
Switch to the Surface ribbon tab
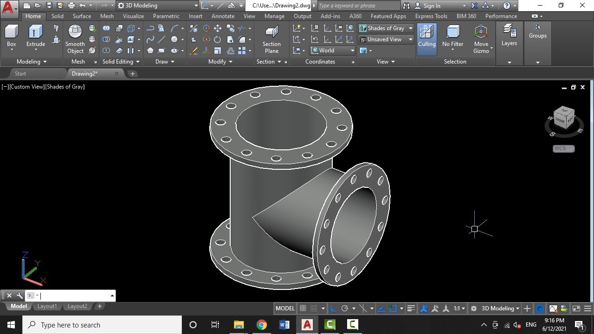point(82,16)
